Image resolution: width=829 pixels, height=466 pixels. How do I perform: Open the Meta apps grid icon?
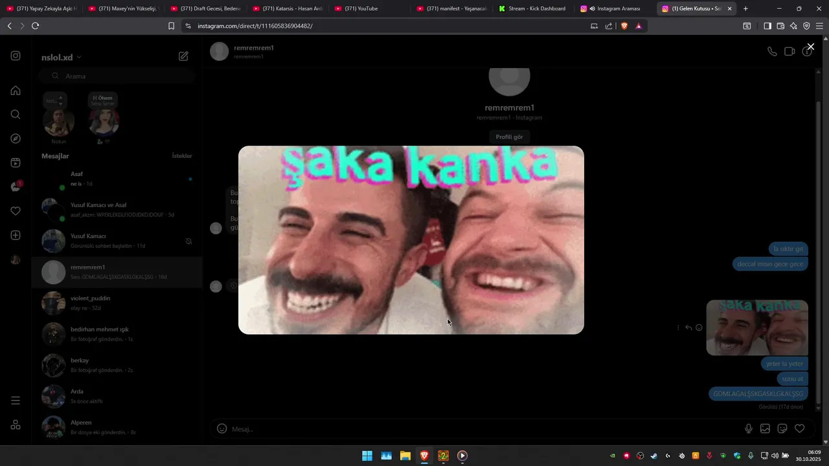pyautogui.click(x=16, y=425)
